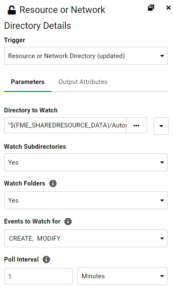The width and height of the screenshot is (173, 287).
Task: Browse directory with the ellipsis button
Action: pos(136,126)
